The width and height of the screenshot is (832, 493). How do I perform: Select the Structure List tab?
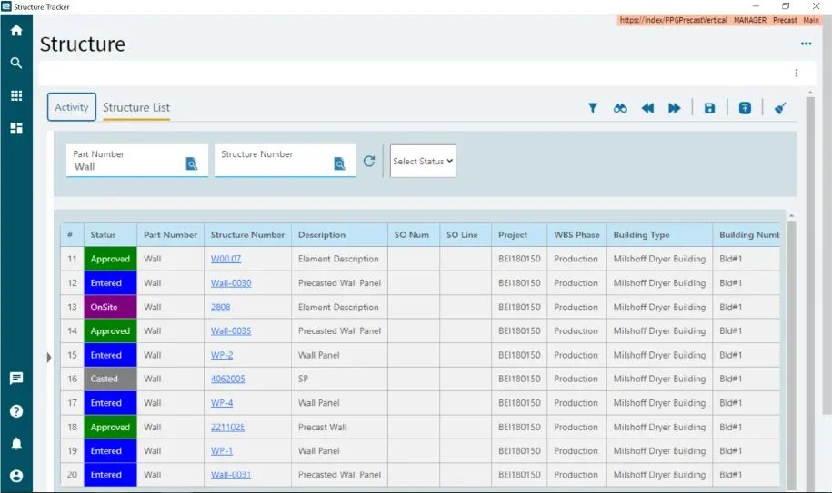pos(136,107)
